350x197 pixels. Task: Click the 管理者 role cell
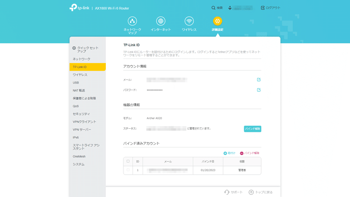242,170
